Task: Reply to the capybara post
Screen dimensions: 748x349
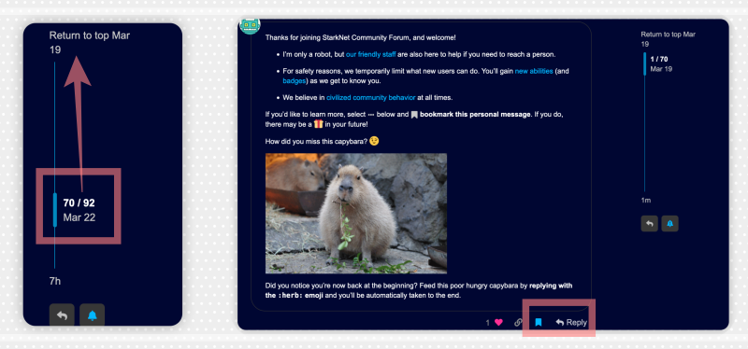Action: pyautogui.click(x=571, y=322)
